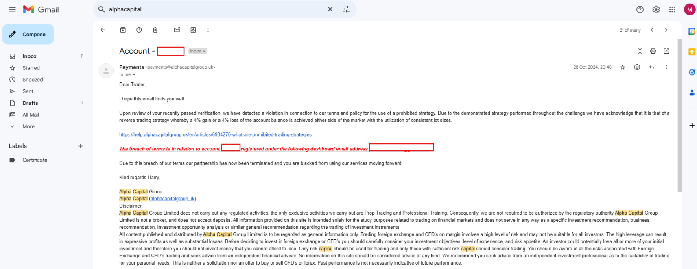Click the '21 of many' counter

(630, 30)
